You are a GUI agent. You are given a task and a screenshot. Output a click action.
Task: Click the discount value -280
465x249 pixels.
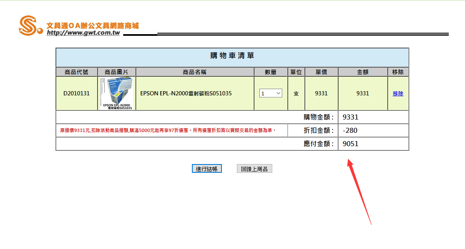tap(350, 131)
